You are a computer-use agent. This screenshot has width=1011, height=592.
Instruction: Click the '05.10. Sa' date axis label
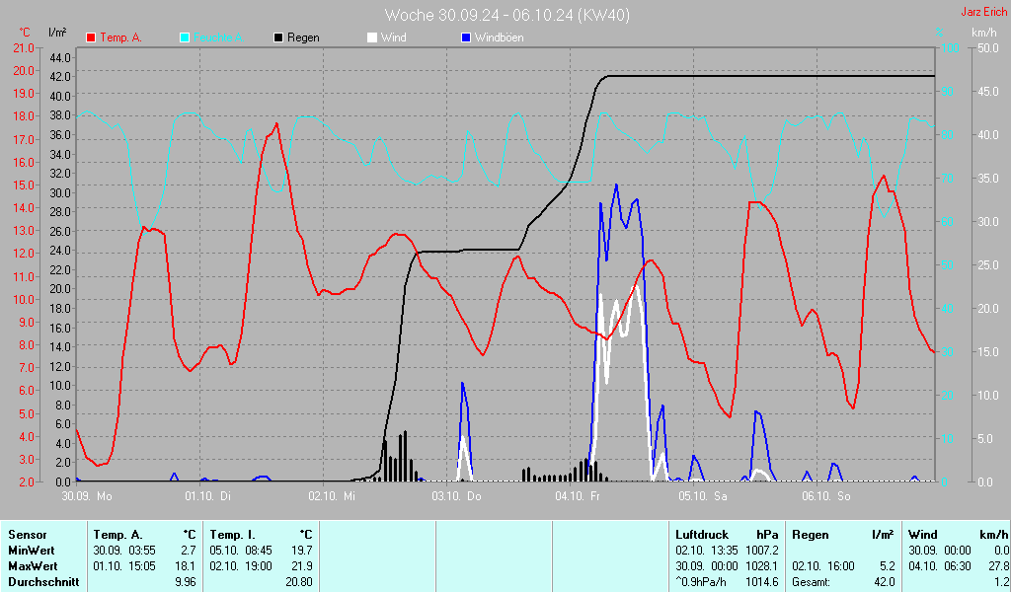tap(703, 496)
